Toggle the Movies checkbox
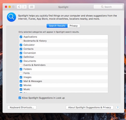The height and width of the screenshot is (120, 126). (21, 85)
